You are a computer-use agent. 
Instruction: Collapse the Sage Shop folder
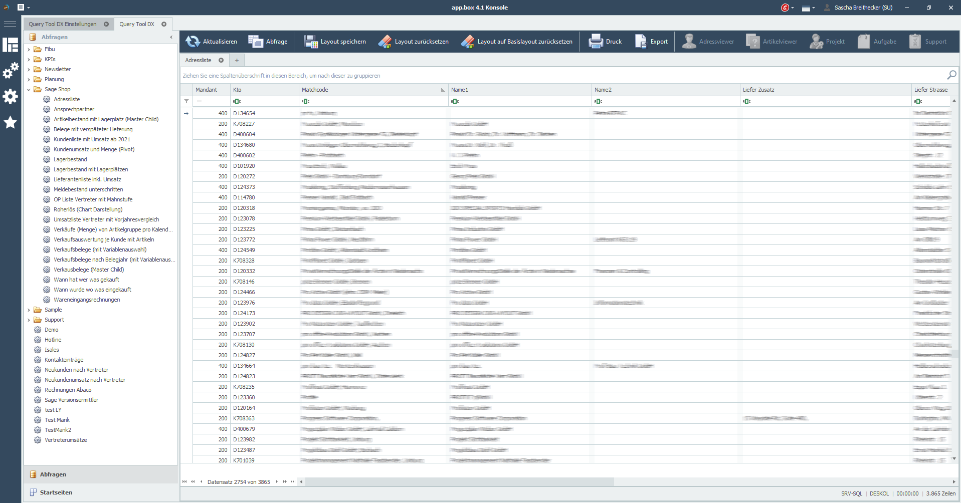[x=29, y=89]
